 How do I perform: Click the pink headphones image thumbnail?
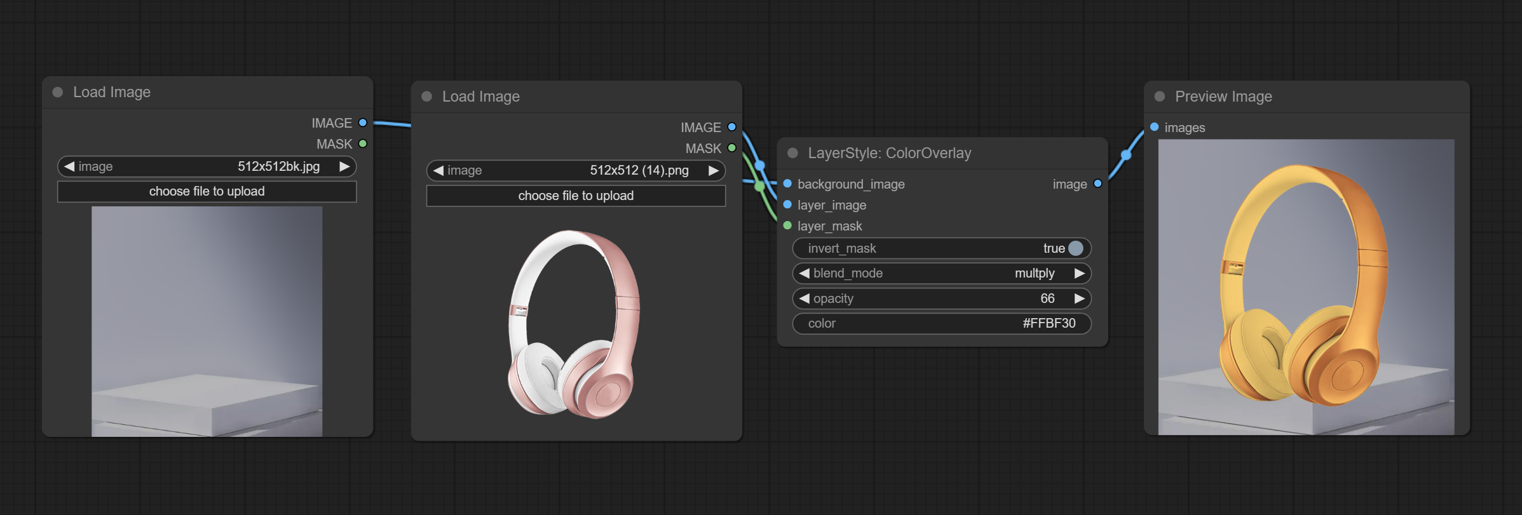(x=574, y=324)
